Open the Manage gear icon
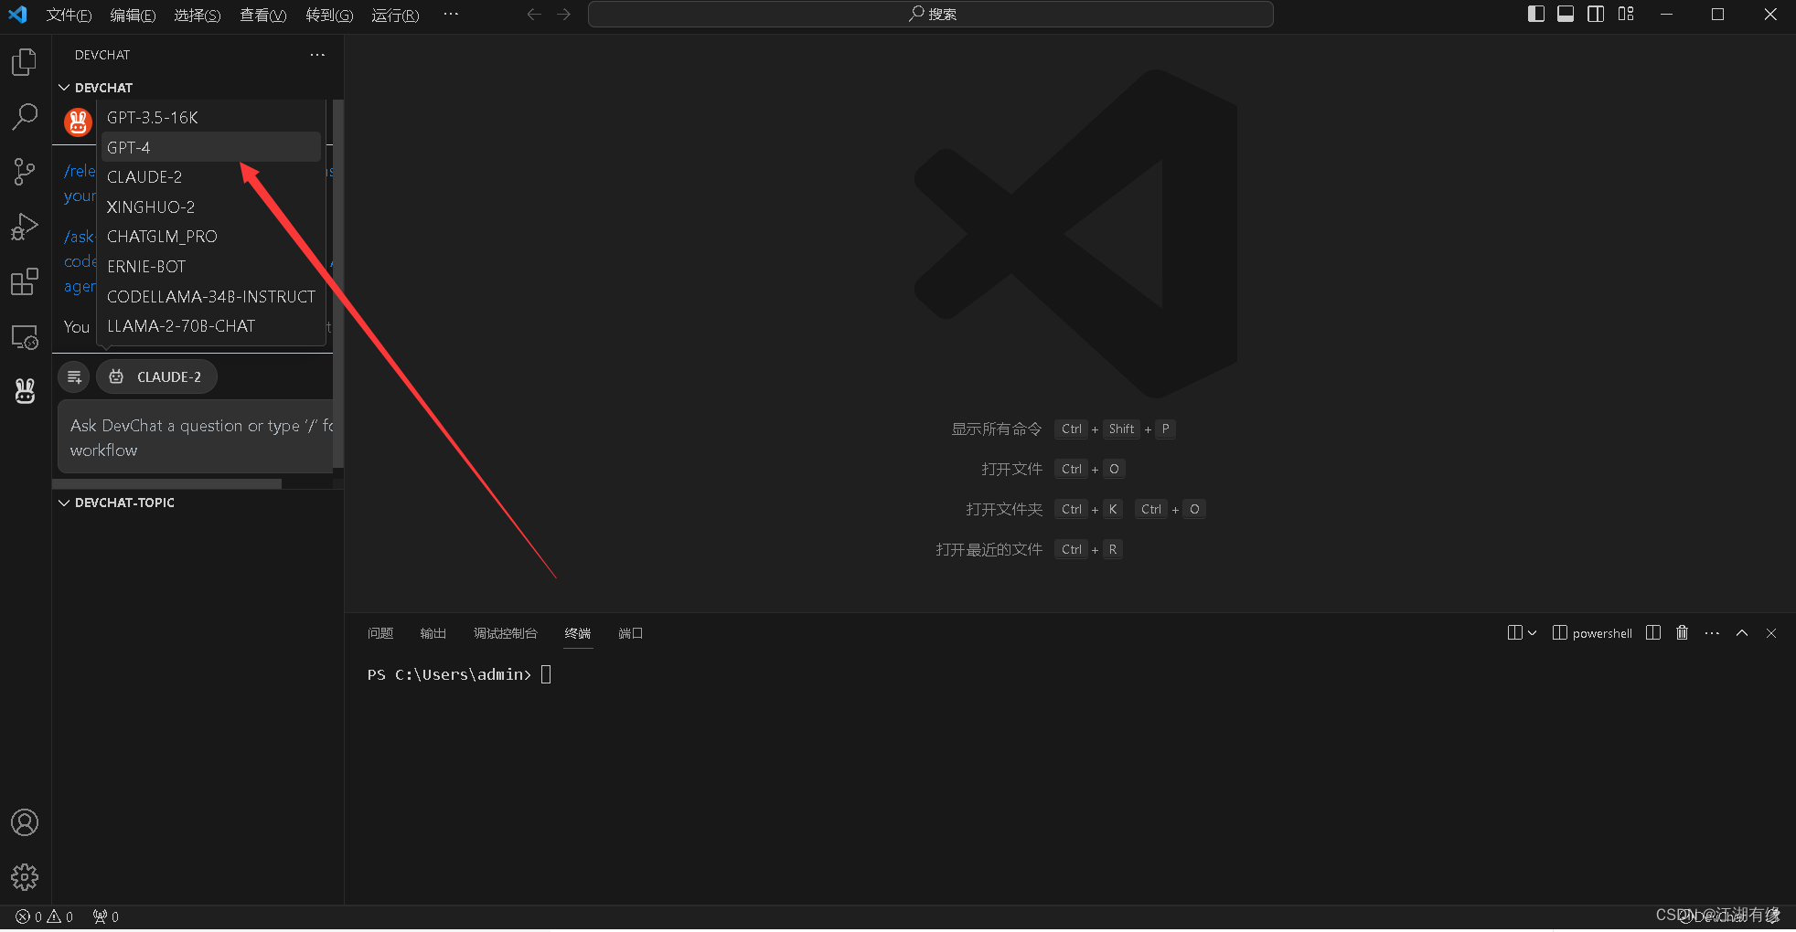This screenshot has height=932, width=1796. pos(25,877)
